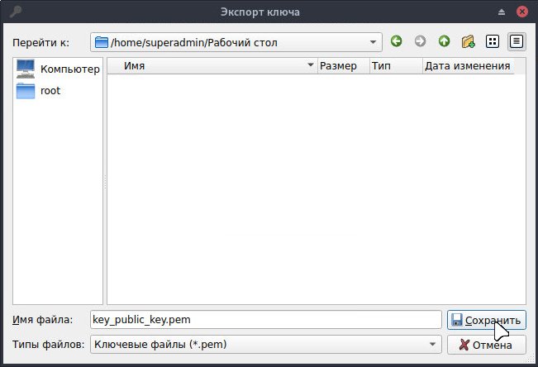
Task: Switch to detailed list view mode
Action: tap(517, 41)
